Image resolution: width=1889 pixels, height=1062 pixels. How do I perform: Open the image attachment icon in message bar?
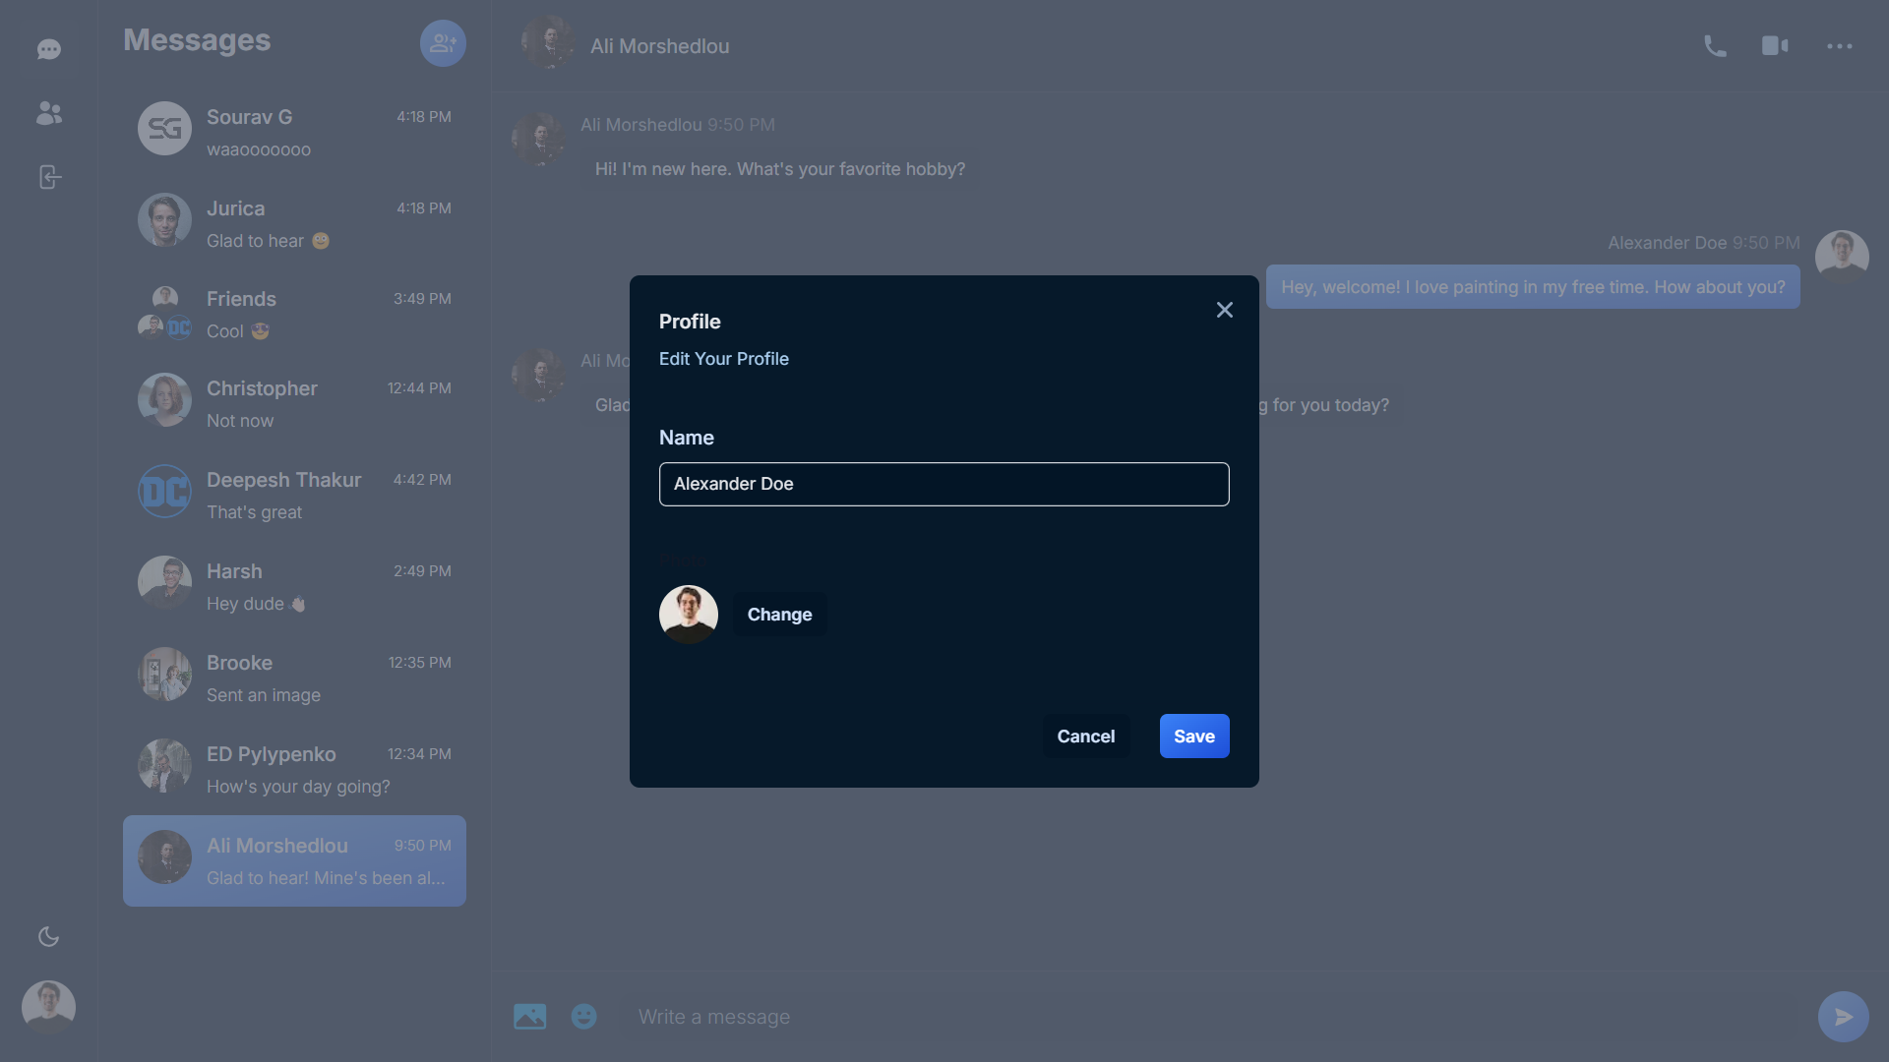click(x=529, y=1017)
